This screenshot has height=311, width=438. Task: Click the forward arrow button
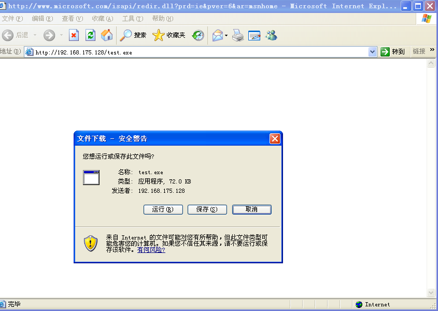click(49, 35)
